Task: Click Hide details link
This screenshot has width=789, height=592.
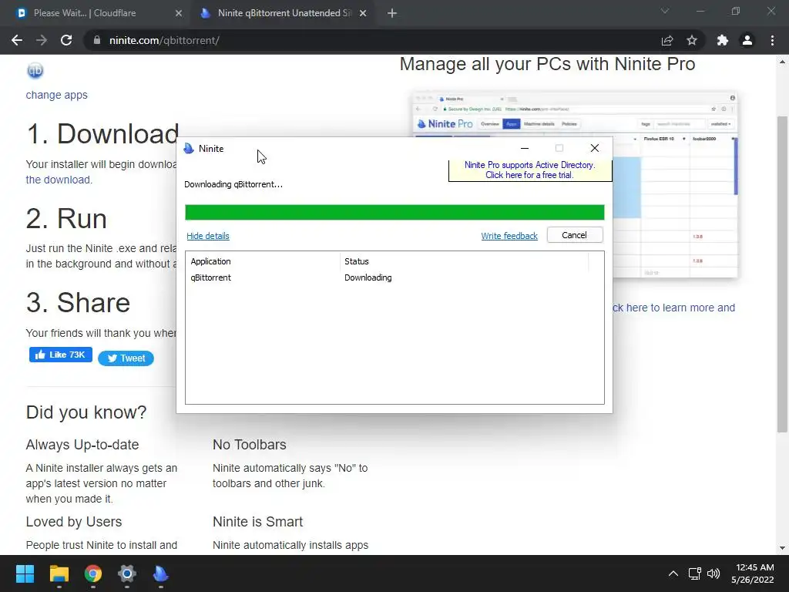Action: click(208, 236)
